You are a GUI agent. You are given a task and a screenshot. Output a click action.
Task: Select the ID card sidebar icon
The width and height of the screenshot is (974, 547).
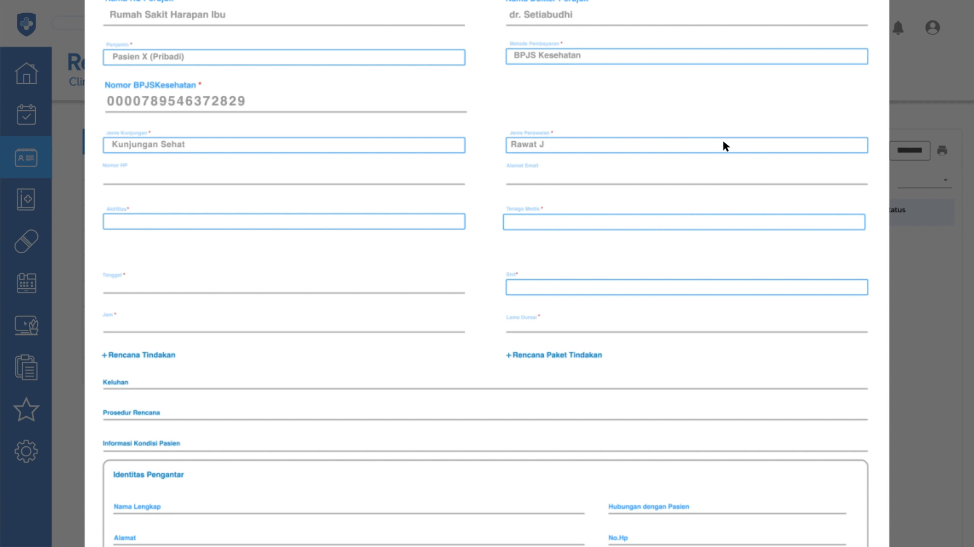(26, 157)
